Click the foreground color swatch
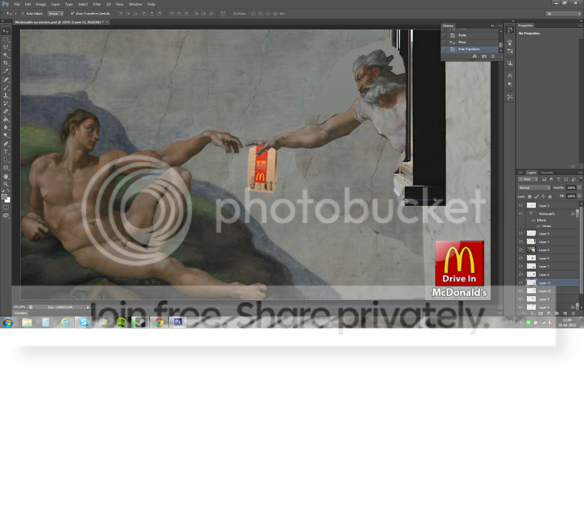Screen dimensions: 584x518 (x=4, y=197)
